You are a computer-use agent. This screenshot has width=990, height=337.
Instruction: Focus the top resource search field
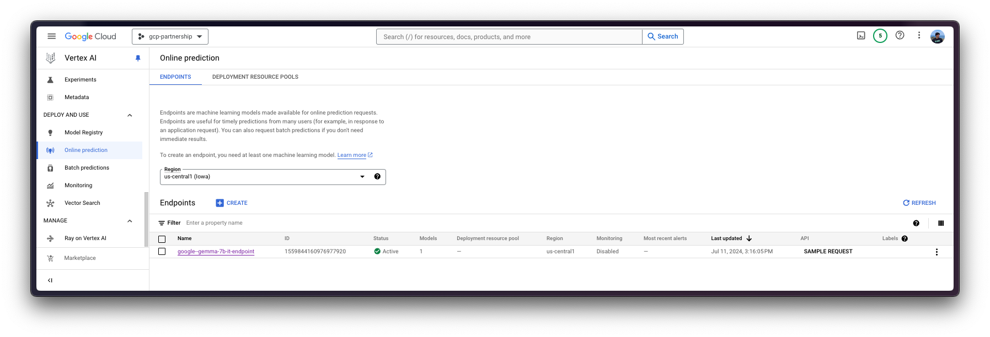coord(509,37)
